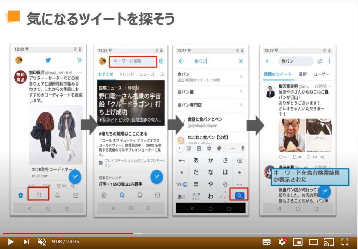The height and width of the screenshot is (249, 358).
Task: Choose the 食パン専門店 suggestion
Action: coord(190,105)
